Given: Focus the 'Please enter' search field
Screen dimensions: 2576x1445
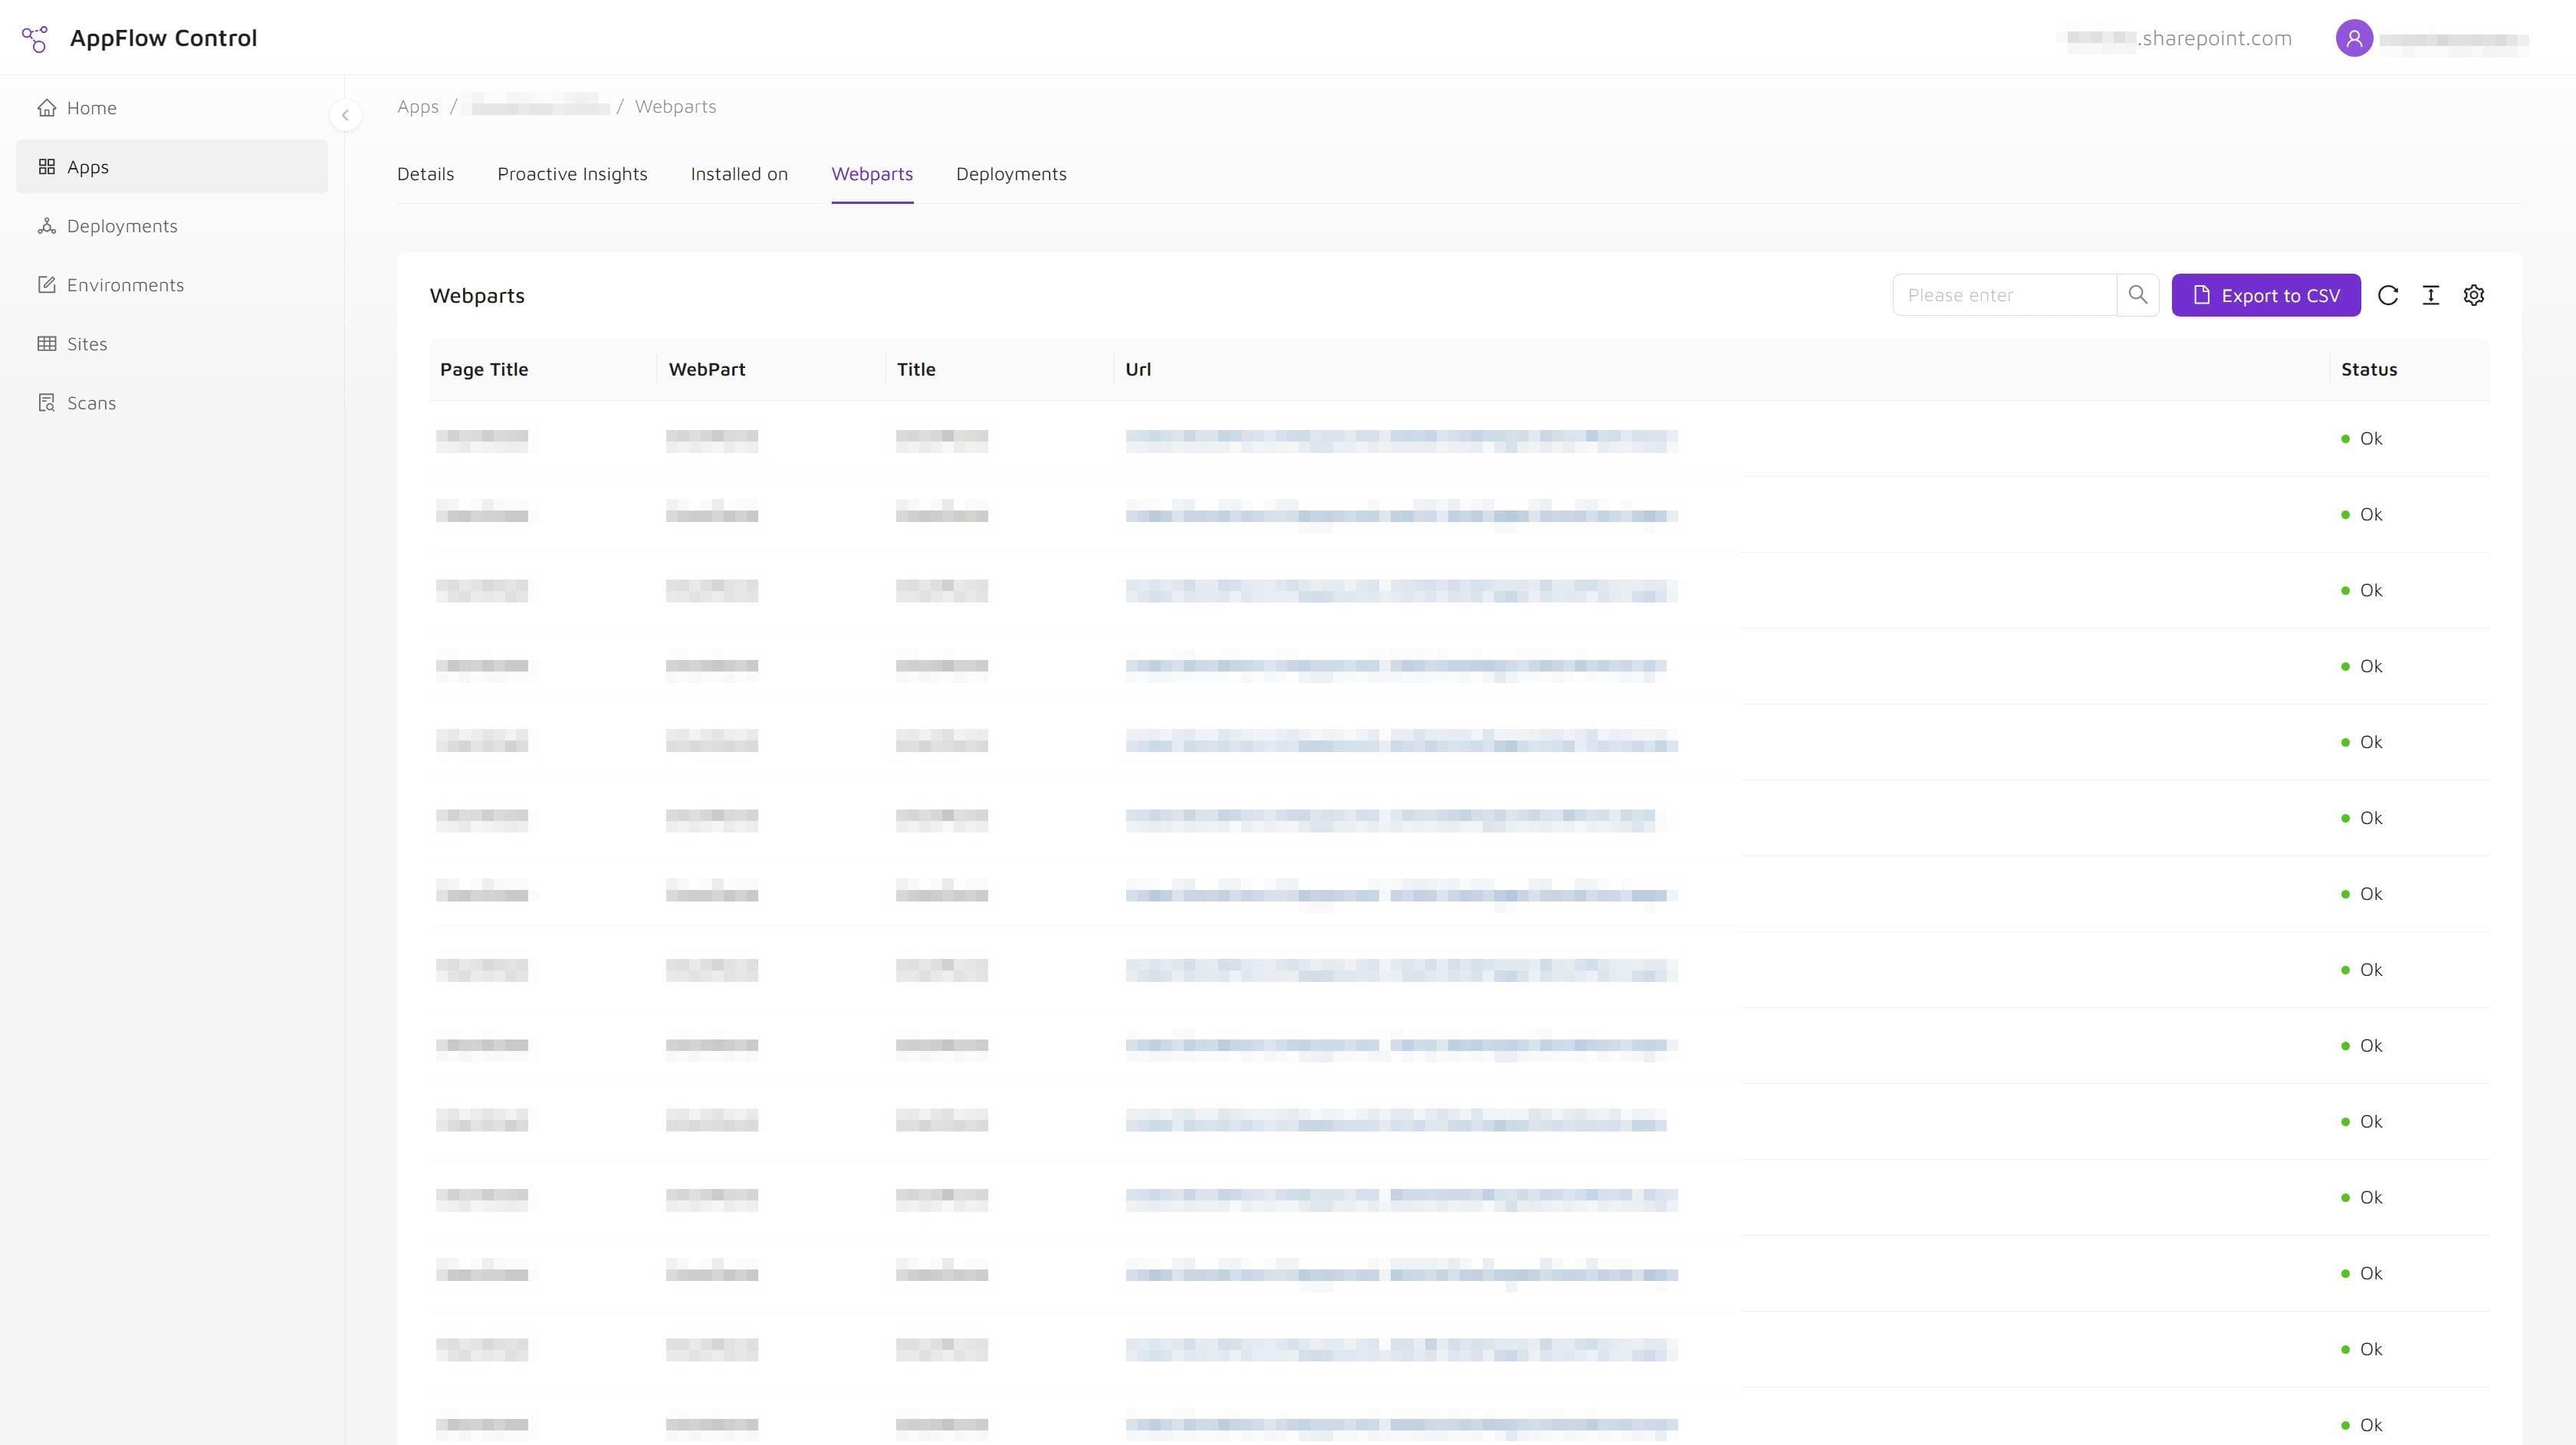Looking at the screenshot, I should tap(2004, 295).
